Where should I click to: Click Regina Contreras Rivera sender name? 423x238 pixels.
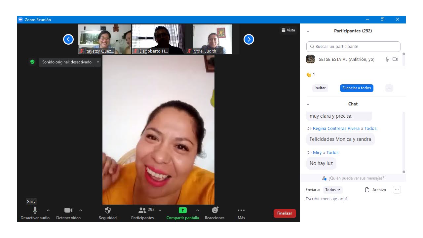click(x=336, y=129)
